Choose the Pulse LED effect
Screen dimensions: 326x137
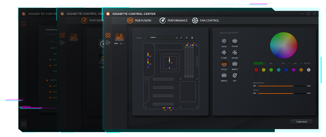click(x=235, y=41)
